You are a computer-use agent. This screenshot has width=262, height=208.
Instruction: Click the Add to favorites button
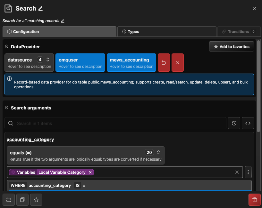pyautogui.click(x=231, y=47)
